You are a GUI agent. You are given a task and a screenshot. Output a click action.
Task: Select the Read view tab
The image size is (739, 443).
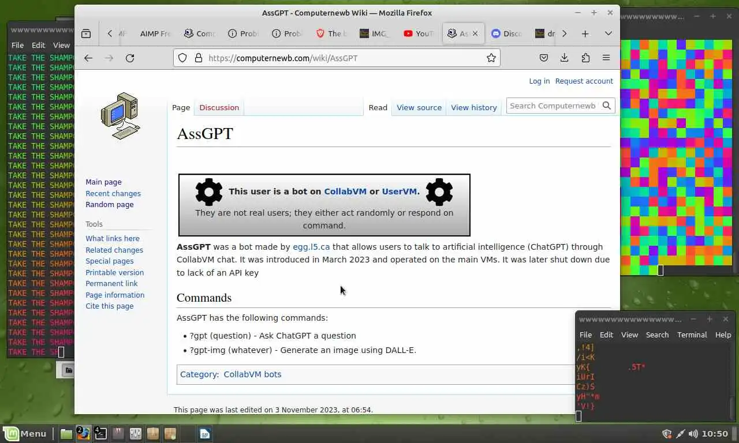click(378, 107)
